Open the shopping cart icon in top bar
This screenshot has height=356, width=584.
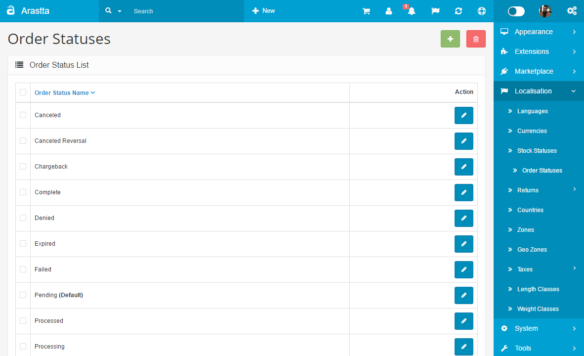(366, 11)
